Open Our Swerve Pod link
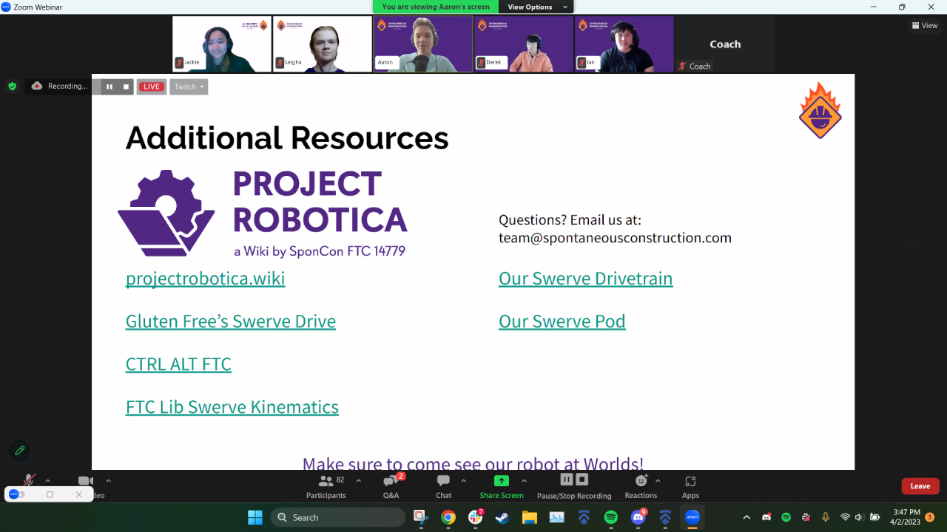947x532 pixels. [562, 321]
